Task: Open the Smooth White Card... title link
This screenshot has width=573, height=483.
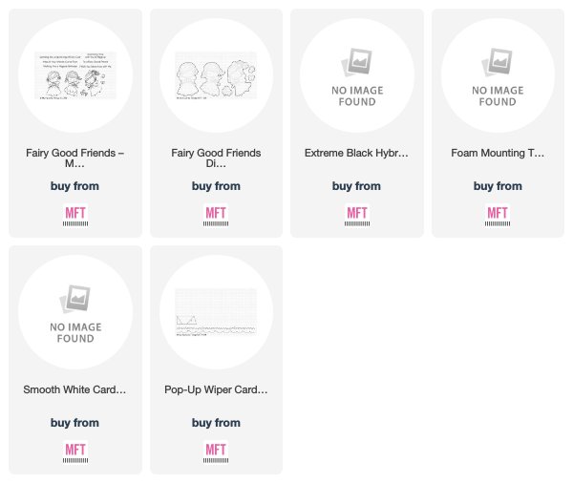Action: pos(74,389)
